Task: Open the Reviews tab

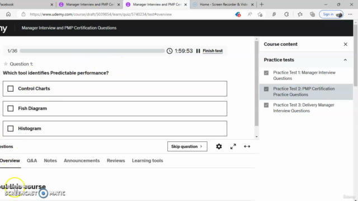Action: coord(116,161)
